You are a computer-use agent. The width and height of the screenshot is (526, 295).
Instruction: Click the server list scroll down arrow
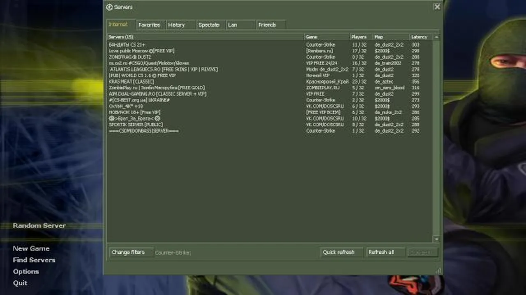click(436, 239)
